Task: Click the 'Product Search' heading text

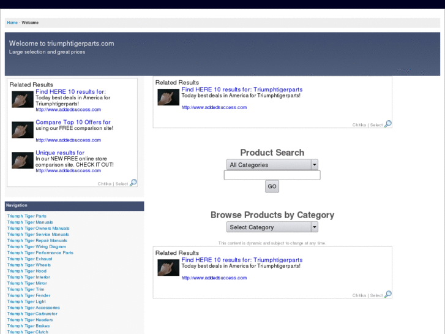Action: click(x=272, y=153)
